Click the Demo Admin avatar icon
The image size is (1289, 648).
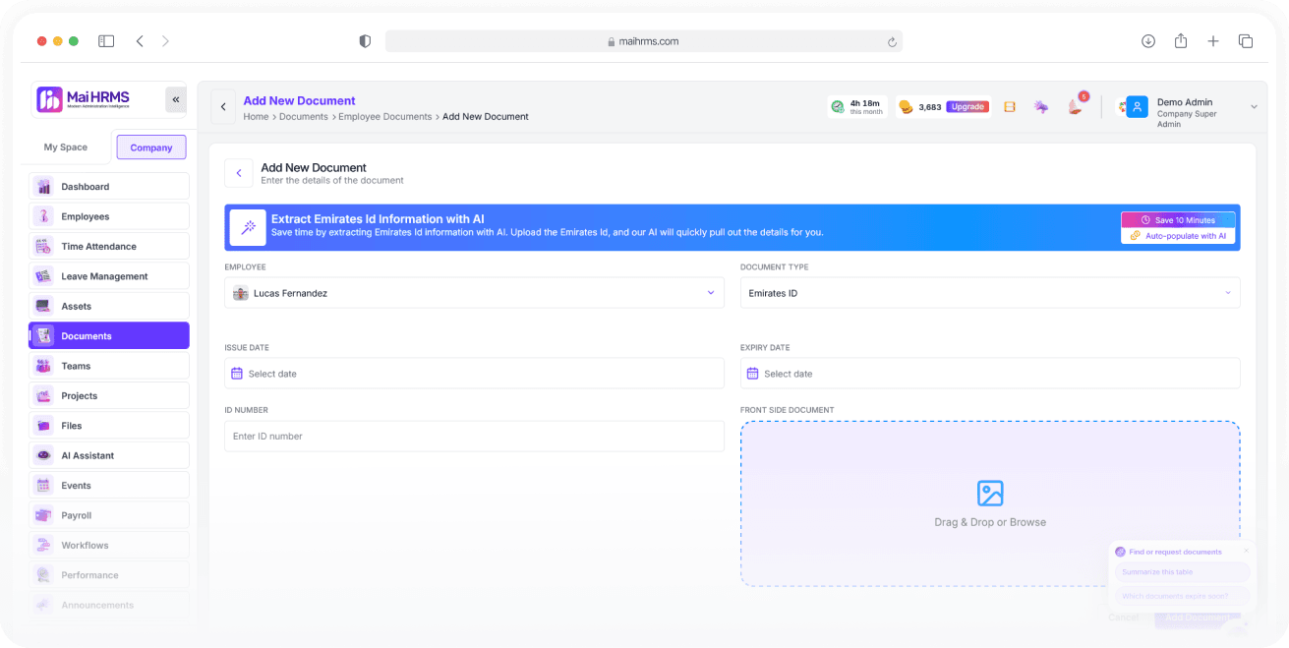1138,107
